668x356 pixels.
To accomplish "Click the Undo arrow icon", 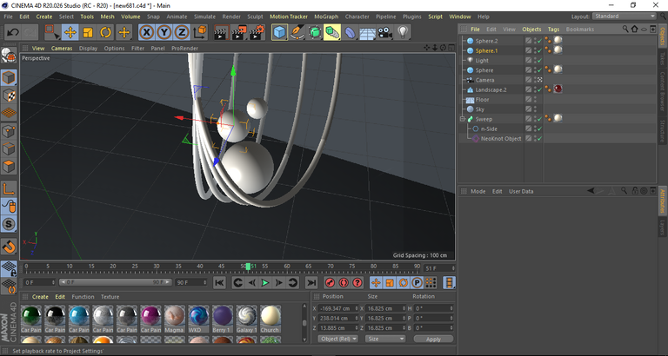I will click(x=13, y=32).
